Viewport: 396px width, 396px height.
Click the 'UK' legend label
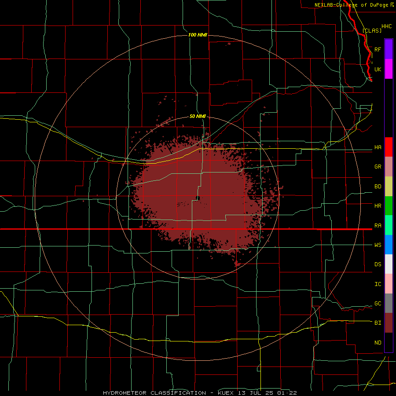[378, 69]
